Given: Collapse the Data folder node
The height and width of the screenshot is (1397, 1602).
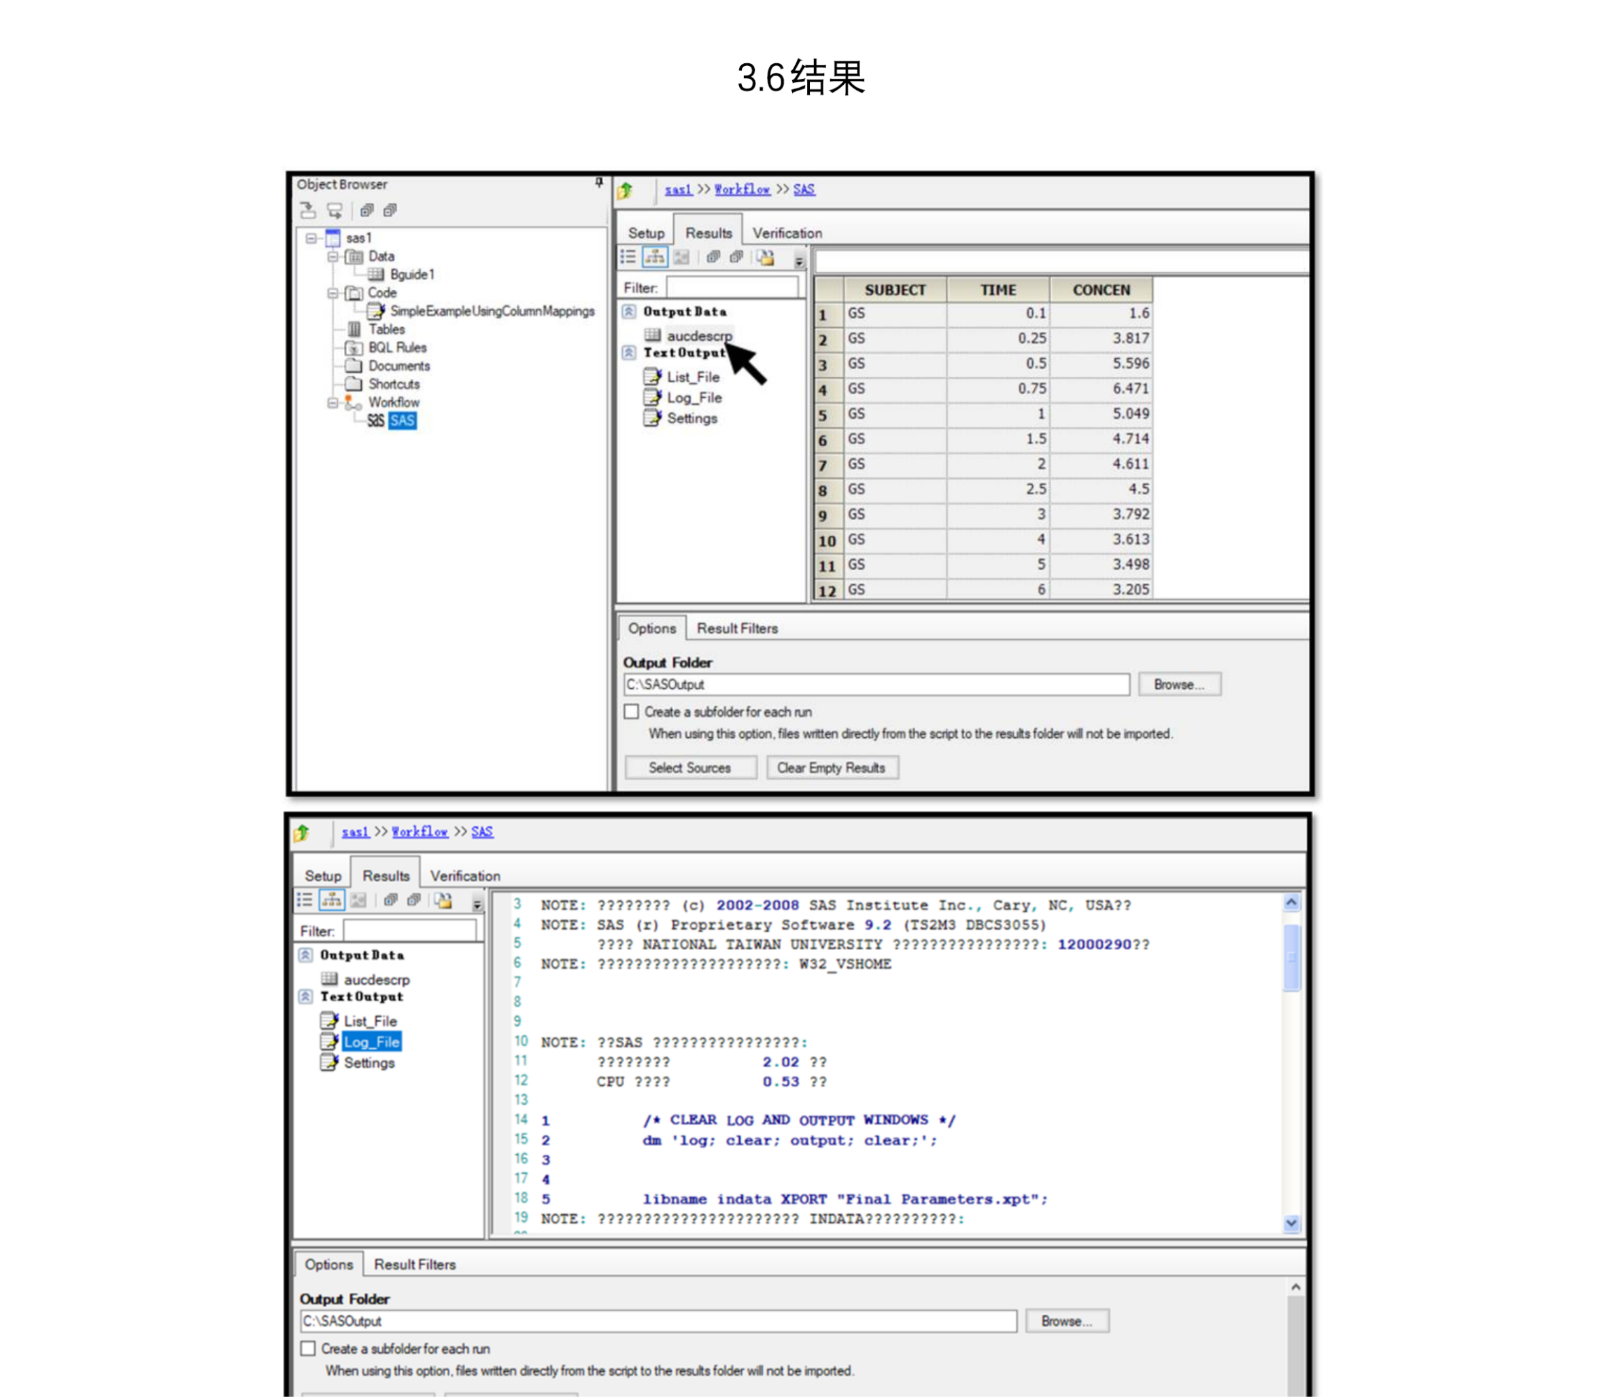Looking at the screenshot, I should (x=333, y=256).
